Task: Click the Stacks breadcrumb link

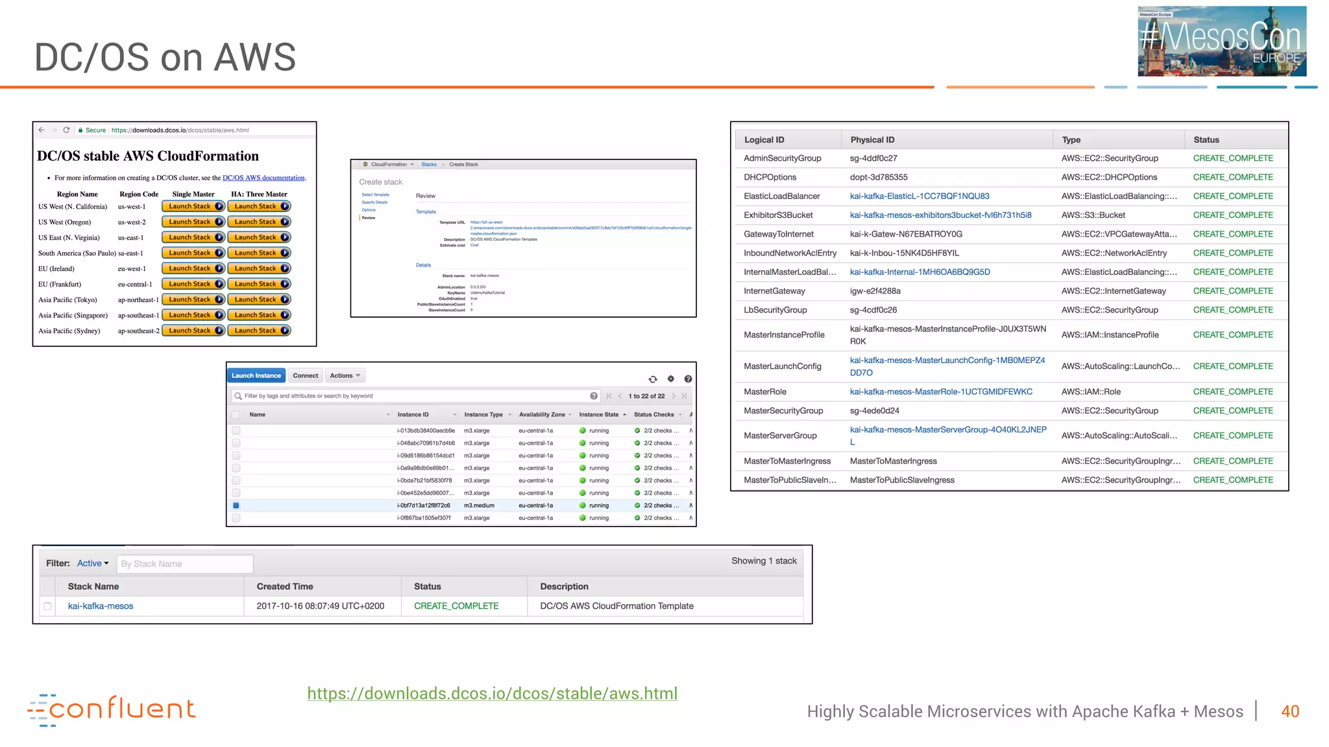Action: pyautogui.click(x=429, y=165)
